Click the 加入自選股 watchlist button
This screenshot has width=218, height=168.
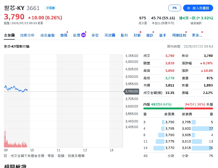[198, 8]
